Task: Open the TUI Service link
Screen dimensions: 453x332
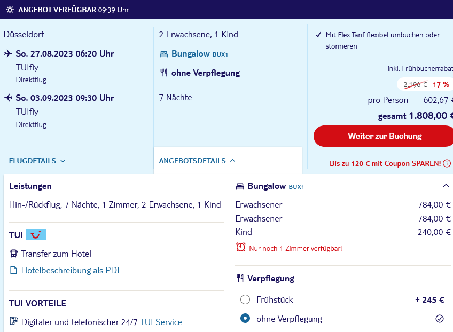Action: (x=161, y=322)
